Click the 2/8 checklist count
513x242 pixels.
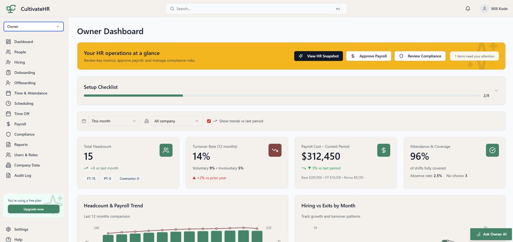tap(486, 95)
